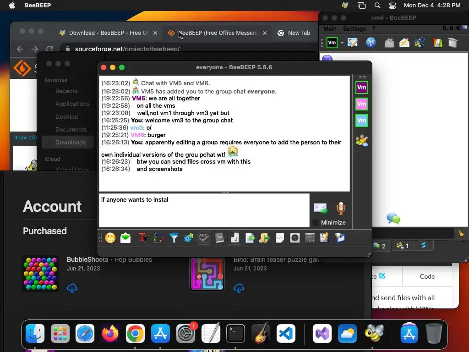Click the Vm status avatar in vm4 toolbar
This screenshot has width=469, height=352.
point(332,43)
